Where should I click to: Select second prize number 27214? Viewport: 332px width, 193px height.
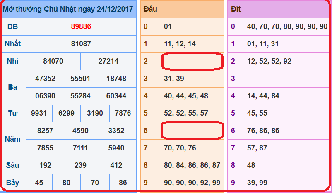click(x=108, y=61)
